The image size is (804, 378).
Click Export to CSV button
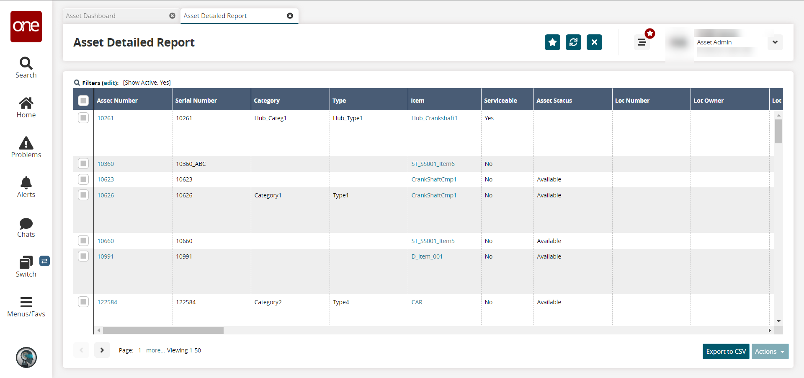726,352
